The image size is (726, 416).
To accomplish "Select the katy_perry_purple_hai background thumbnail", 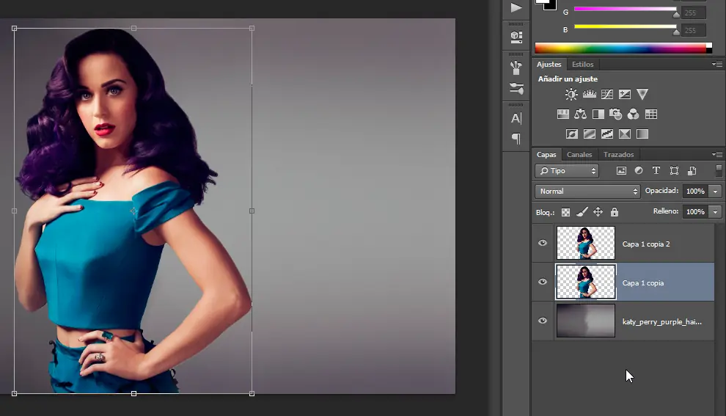I will [586, 321].
